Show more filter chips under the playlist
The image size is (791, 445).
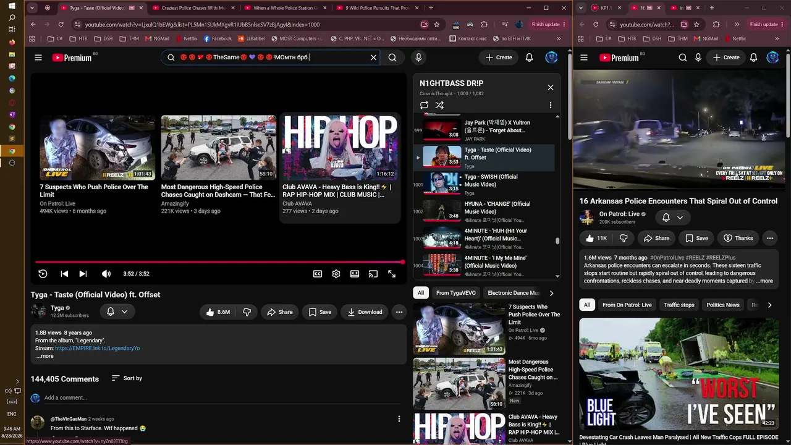point(551,293)
